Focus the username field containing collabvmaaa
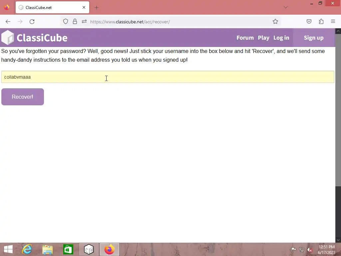 pos(168,77)
